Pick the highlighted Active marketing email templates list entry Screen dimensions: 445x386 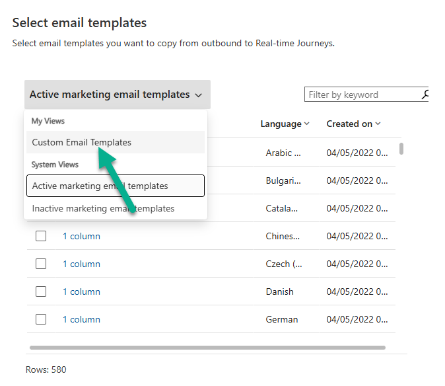115,186
